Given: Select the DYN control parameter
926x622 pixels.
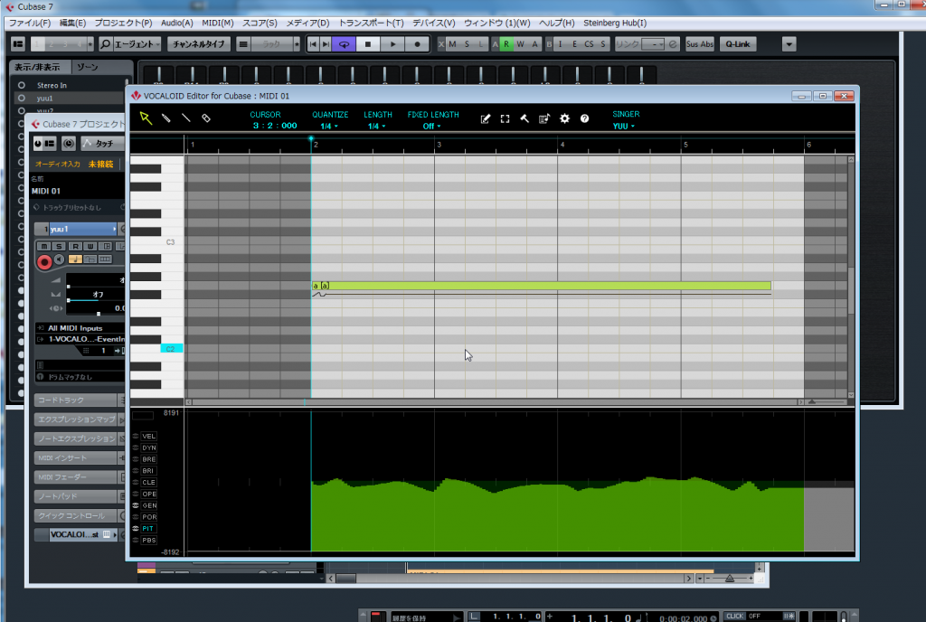Looking at the screenshot, I should (x=149, y=448).
